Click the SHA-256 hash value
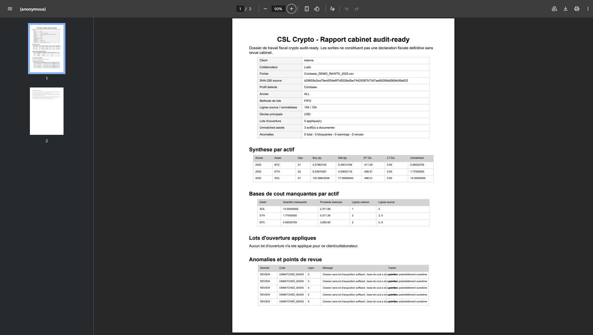The width and height of the screenshot is (593, 335). pyautogui.click(x=356, y=81)
